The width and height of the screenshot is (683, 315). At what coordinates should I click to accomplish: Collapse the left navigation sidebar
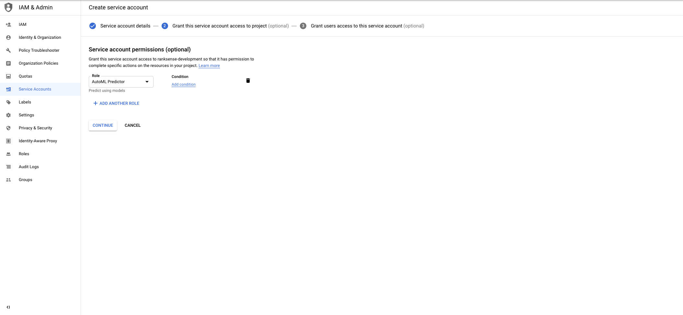click(x=8, y=307)
